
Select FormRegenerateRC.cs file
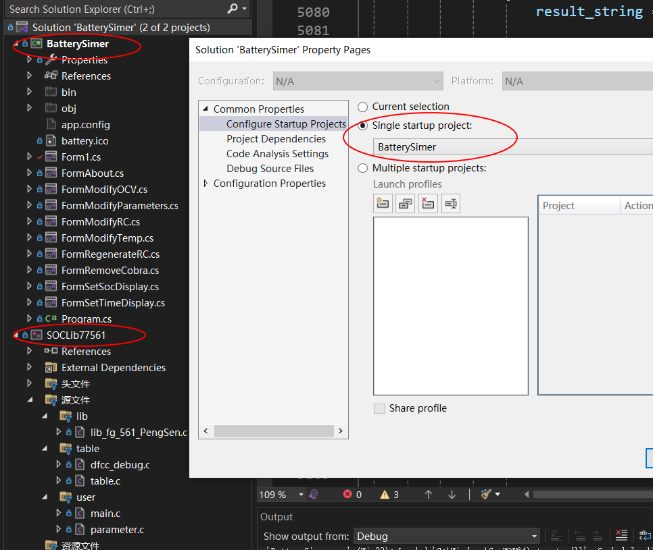[110, 254]
